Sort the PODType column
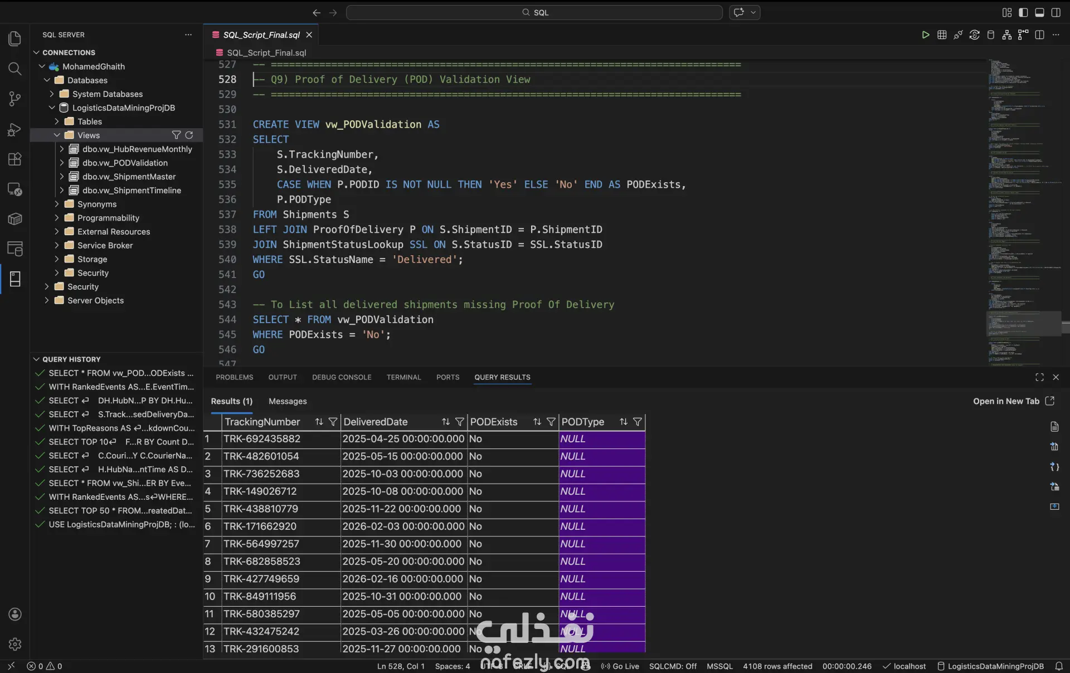 (x=624, y=422)
